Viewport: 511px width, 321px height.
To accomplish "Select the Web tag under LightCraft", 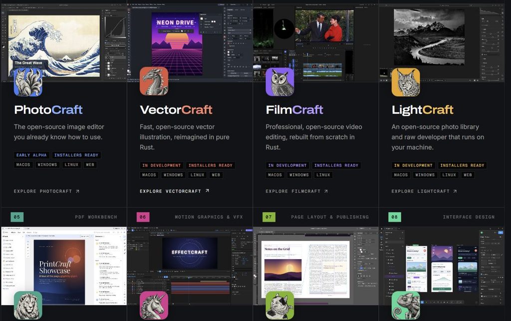I will pyautogui.click(x=467, y=175).
